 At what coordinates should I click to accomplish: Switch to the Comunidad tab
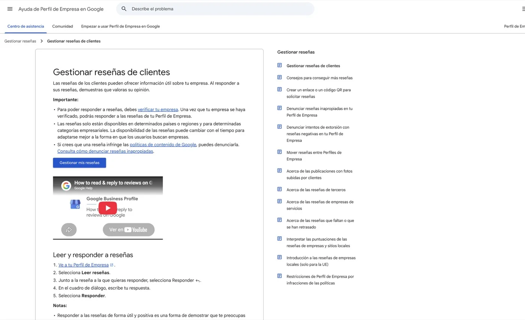(x=63, y=26)
